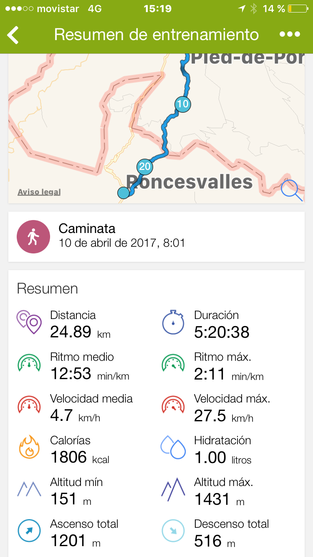Tap the back arrow in header
The width and height of the screenshot is (313, 557).
pos(13,35)
